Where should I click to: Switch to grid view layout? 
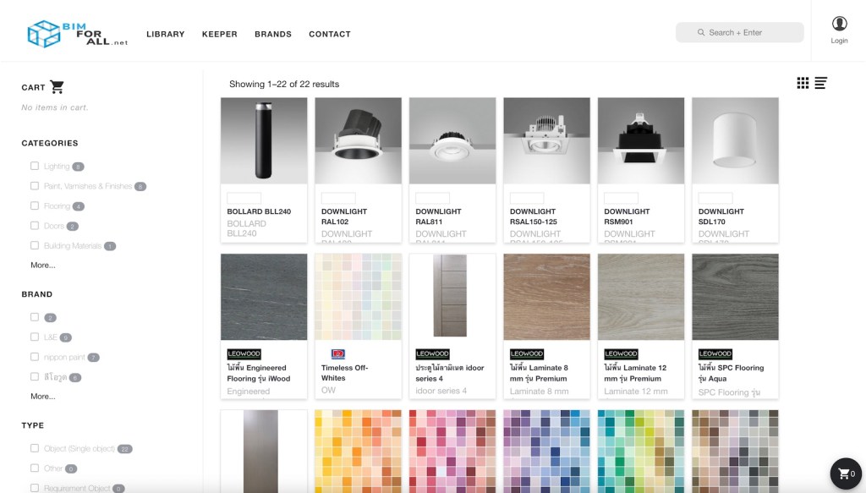pyautogui.click(x=803, y=83)
